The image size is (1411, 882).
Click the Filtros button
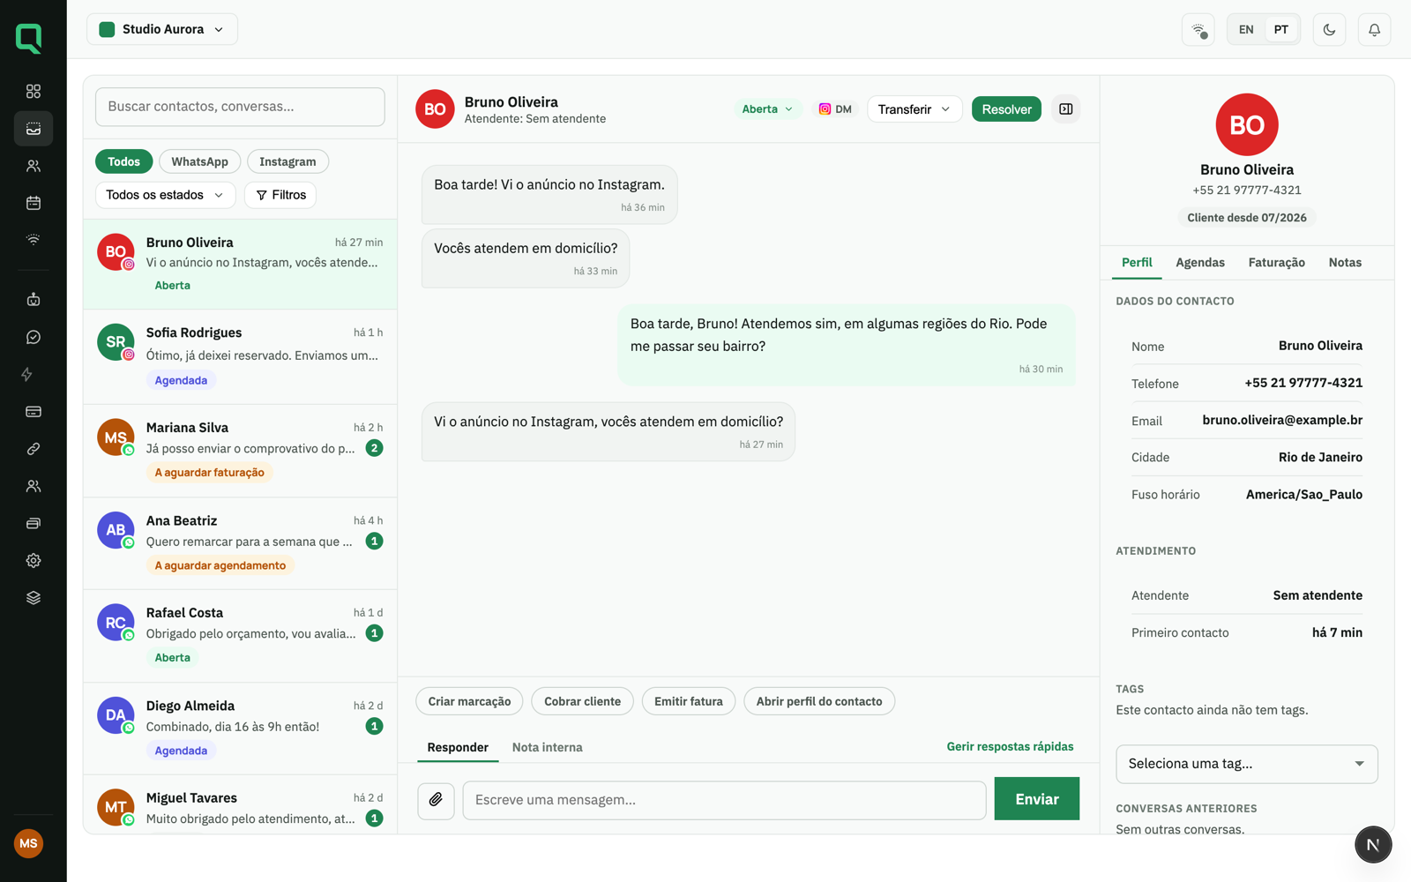280,195
